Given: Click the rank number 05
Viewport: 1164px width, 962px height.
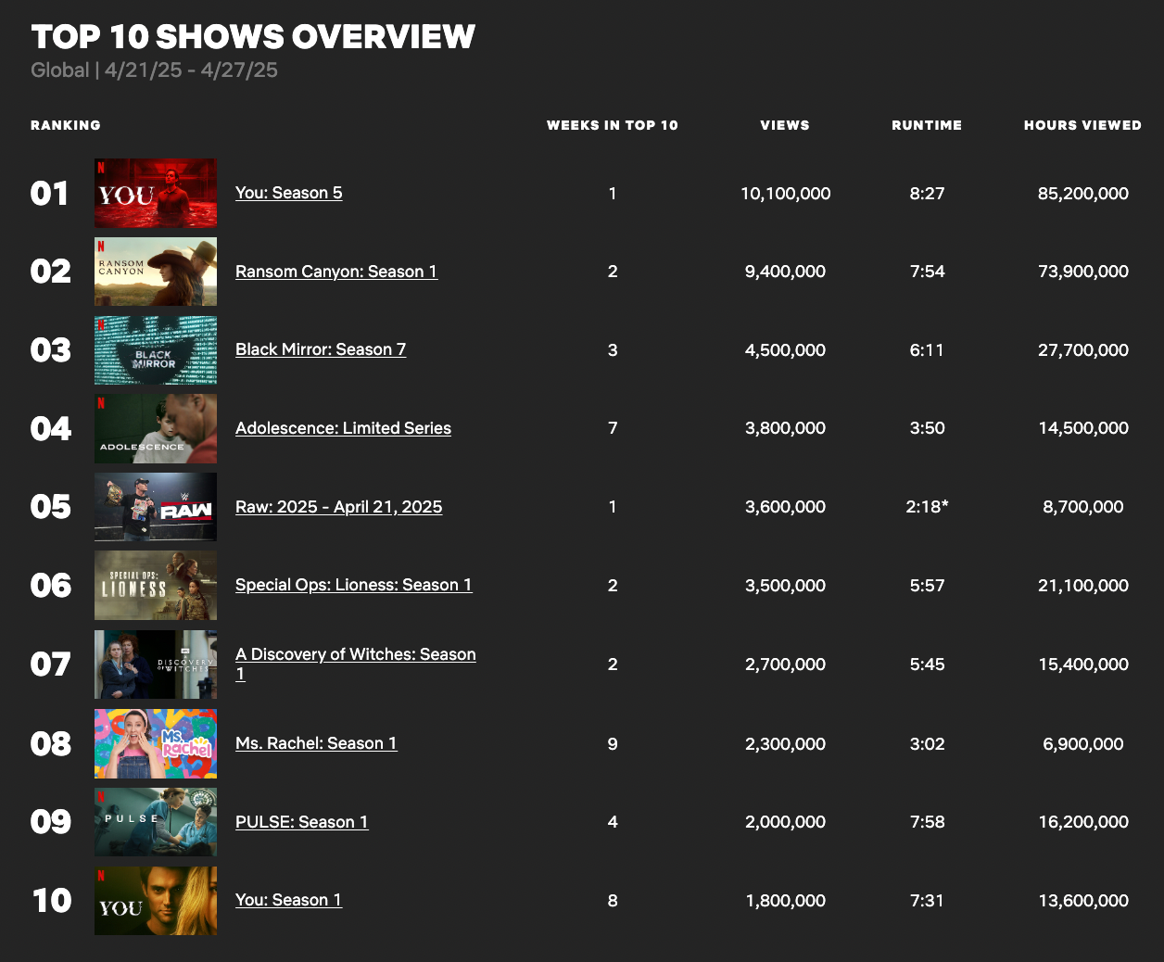Looking at the screenshot, I should point(50,507).
